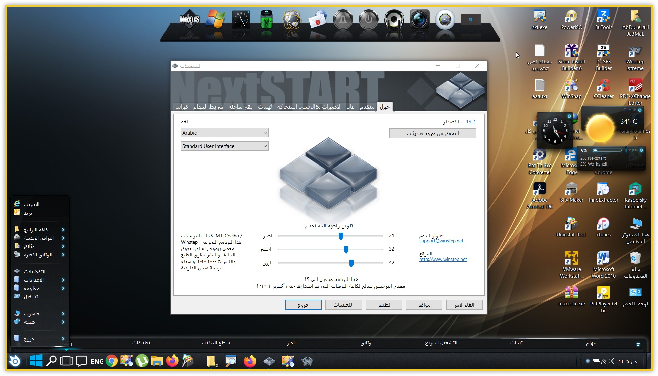The image size is (658, 376).
Task: Expand the الاعدادات submenu
Action: (40, 280)
